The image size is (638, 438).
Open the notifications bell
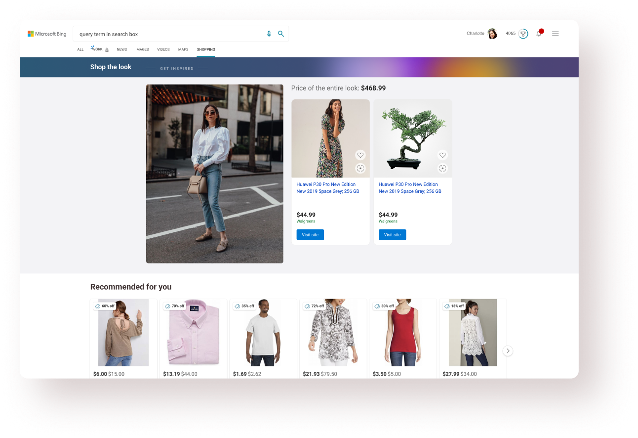click(539, 34)
